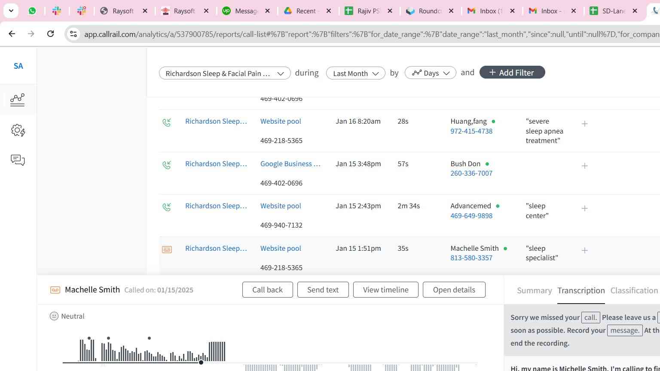This screenshot has width=660, height=371.
Task: Open the Days grouping dropdown
Action: 430,73
